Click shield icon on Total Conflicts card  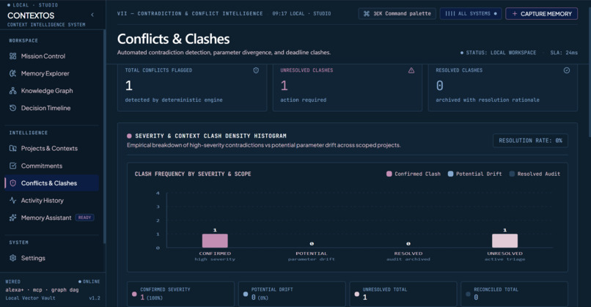pyautogui.click(x=256, y=70)
